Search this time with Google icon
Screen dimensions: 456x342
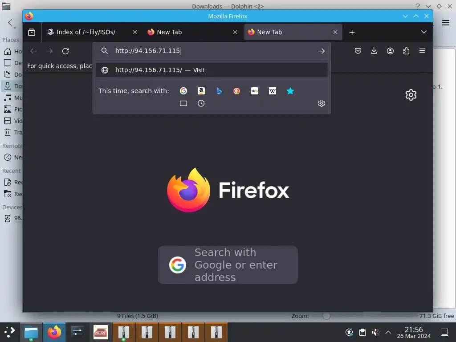(183, 91)
